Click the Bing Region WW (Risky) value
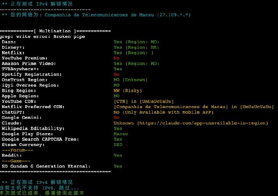The height and width of the screenshot is (196, 278). coord(128,91)
